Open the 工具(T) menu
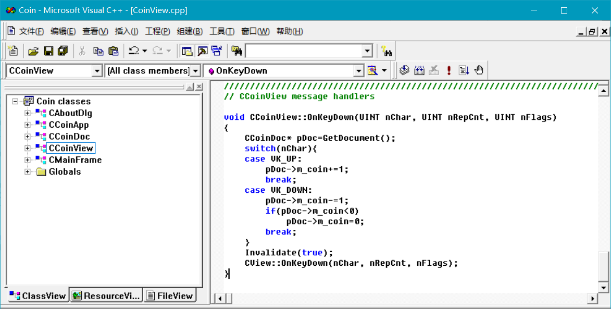This screenshot has width=611, height=309. tap(222, 32)
